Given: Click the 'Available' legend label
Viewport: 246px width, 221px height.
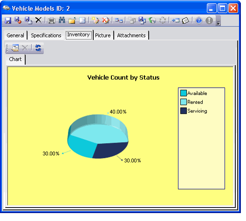Looking at the screenshot, I should (197, 93).
